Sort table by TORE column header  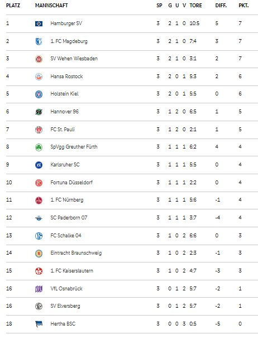pos(195,6)
